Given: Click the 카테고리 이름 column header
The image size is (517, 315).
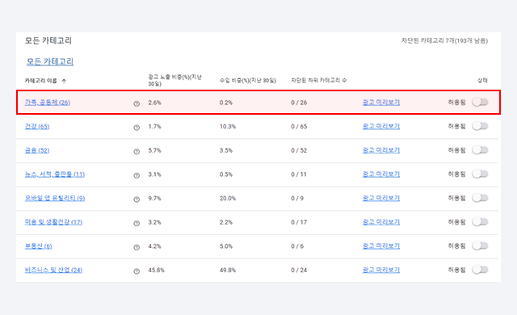Looking at the screenshot, I should pos(41,81).
